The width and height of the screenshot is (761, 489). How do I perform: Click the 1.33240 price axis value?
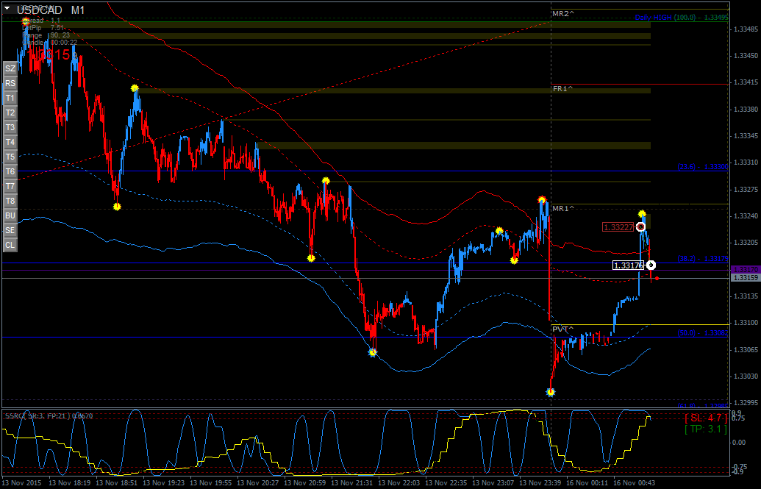pyautogui.click(x=746, y=216)
